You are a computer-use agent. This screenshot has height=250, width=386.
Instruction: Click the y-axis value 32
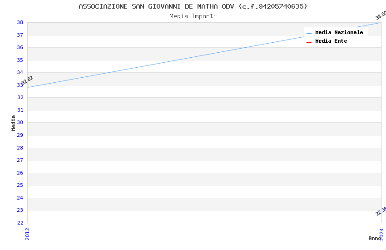pos(20,97)
